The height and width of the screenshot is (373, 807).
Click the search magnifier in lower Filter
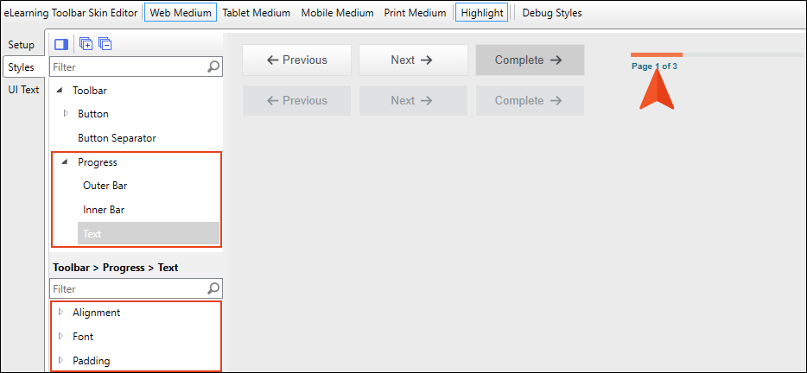pos(213,288)
